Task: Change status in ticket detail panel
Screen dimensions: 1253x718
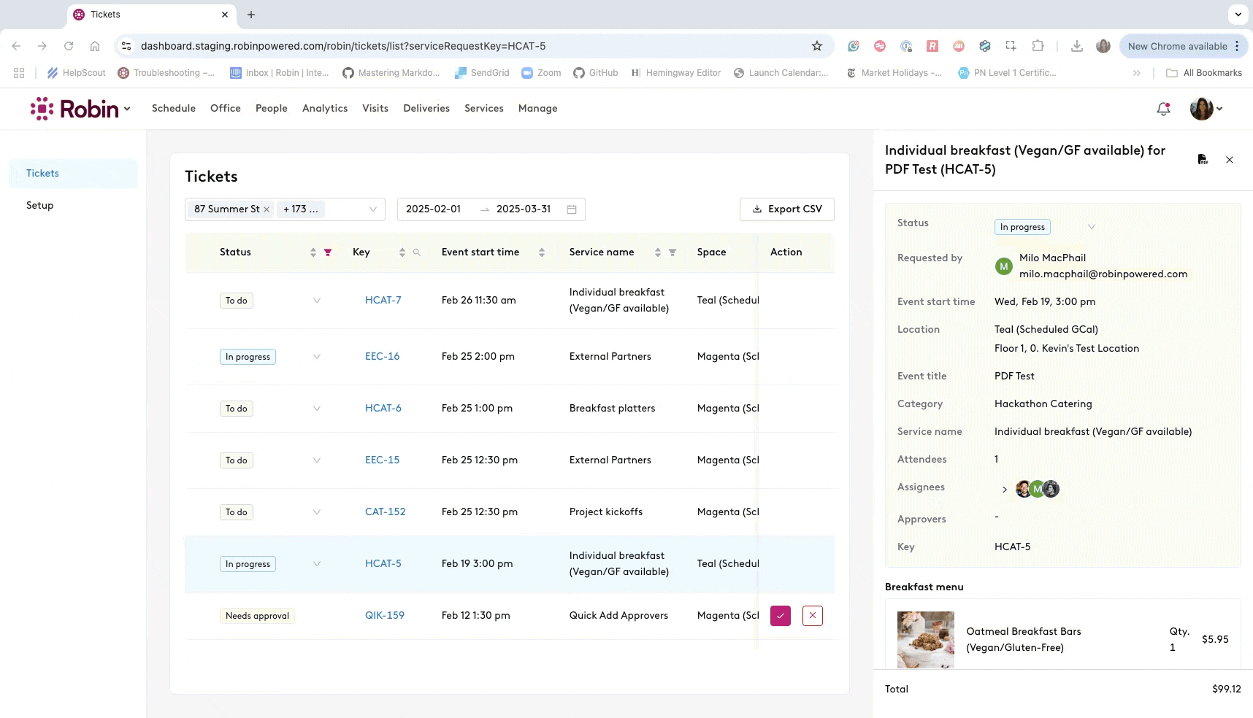Action: click(1046, 227)
